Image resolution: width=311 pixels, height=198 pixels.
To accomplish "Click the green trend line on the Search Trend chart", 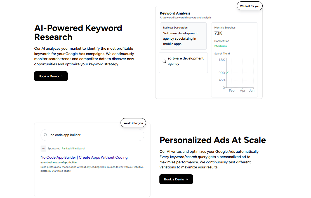I will [x=227, y=73].
